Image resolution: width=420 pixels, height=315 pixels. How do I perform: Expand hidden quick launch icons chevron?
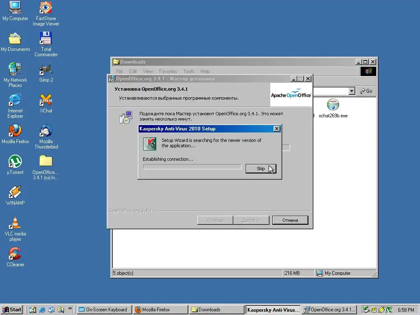(x=70, y=309)
